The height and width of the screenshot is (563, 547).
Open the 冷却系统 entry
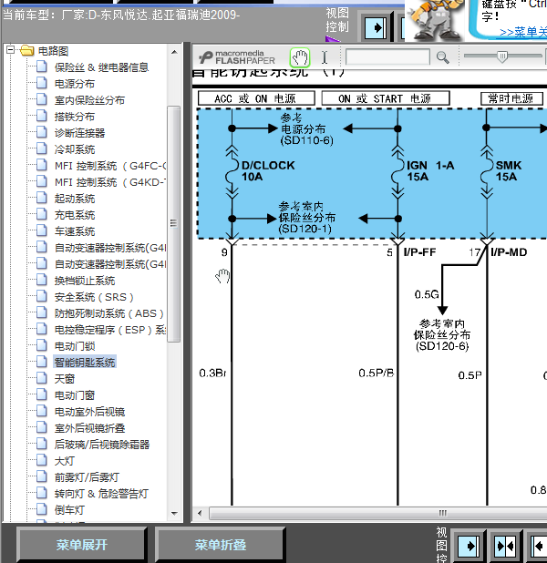(75, 149)
